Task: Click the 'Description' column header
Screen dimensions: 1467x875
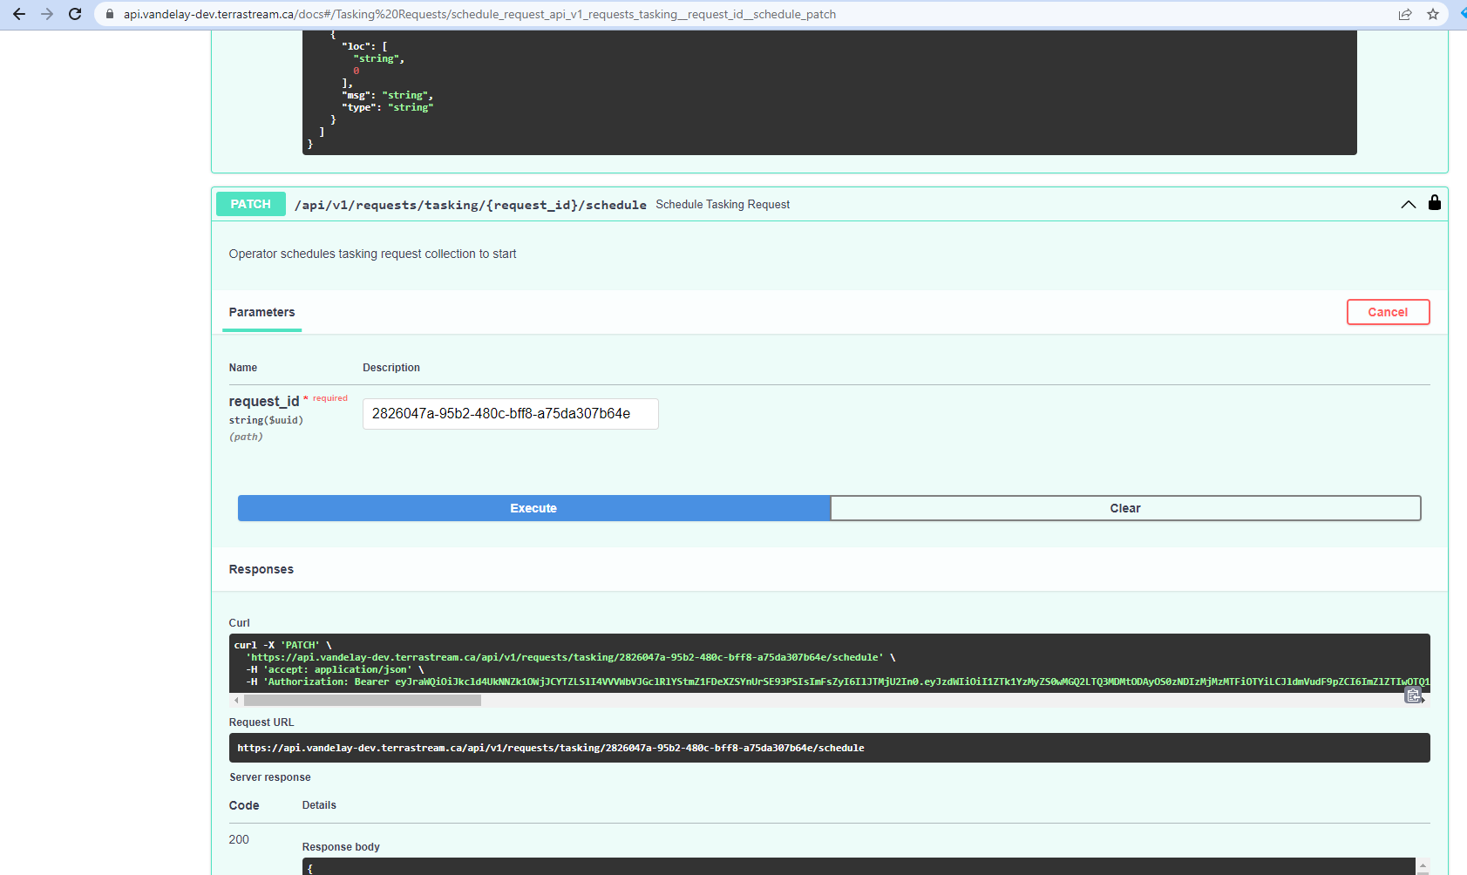Action: tap(391, 368)
